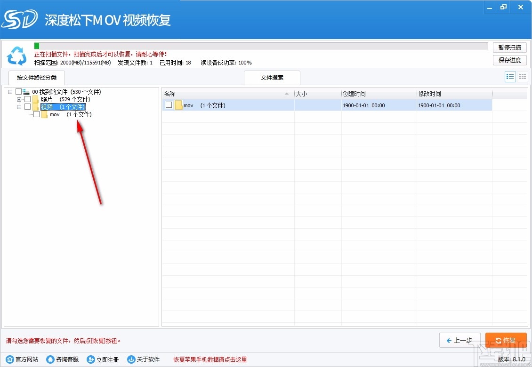The image size is (532, 367).
Task: Open 关于软件 about software
Action: [x=144, y=359]
